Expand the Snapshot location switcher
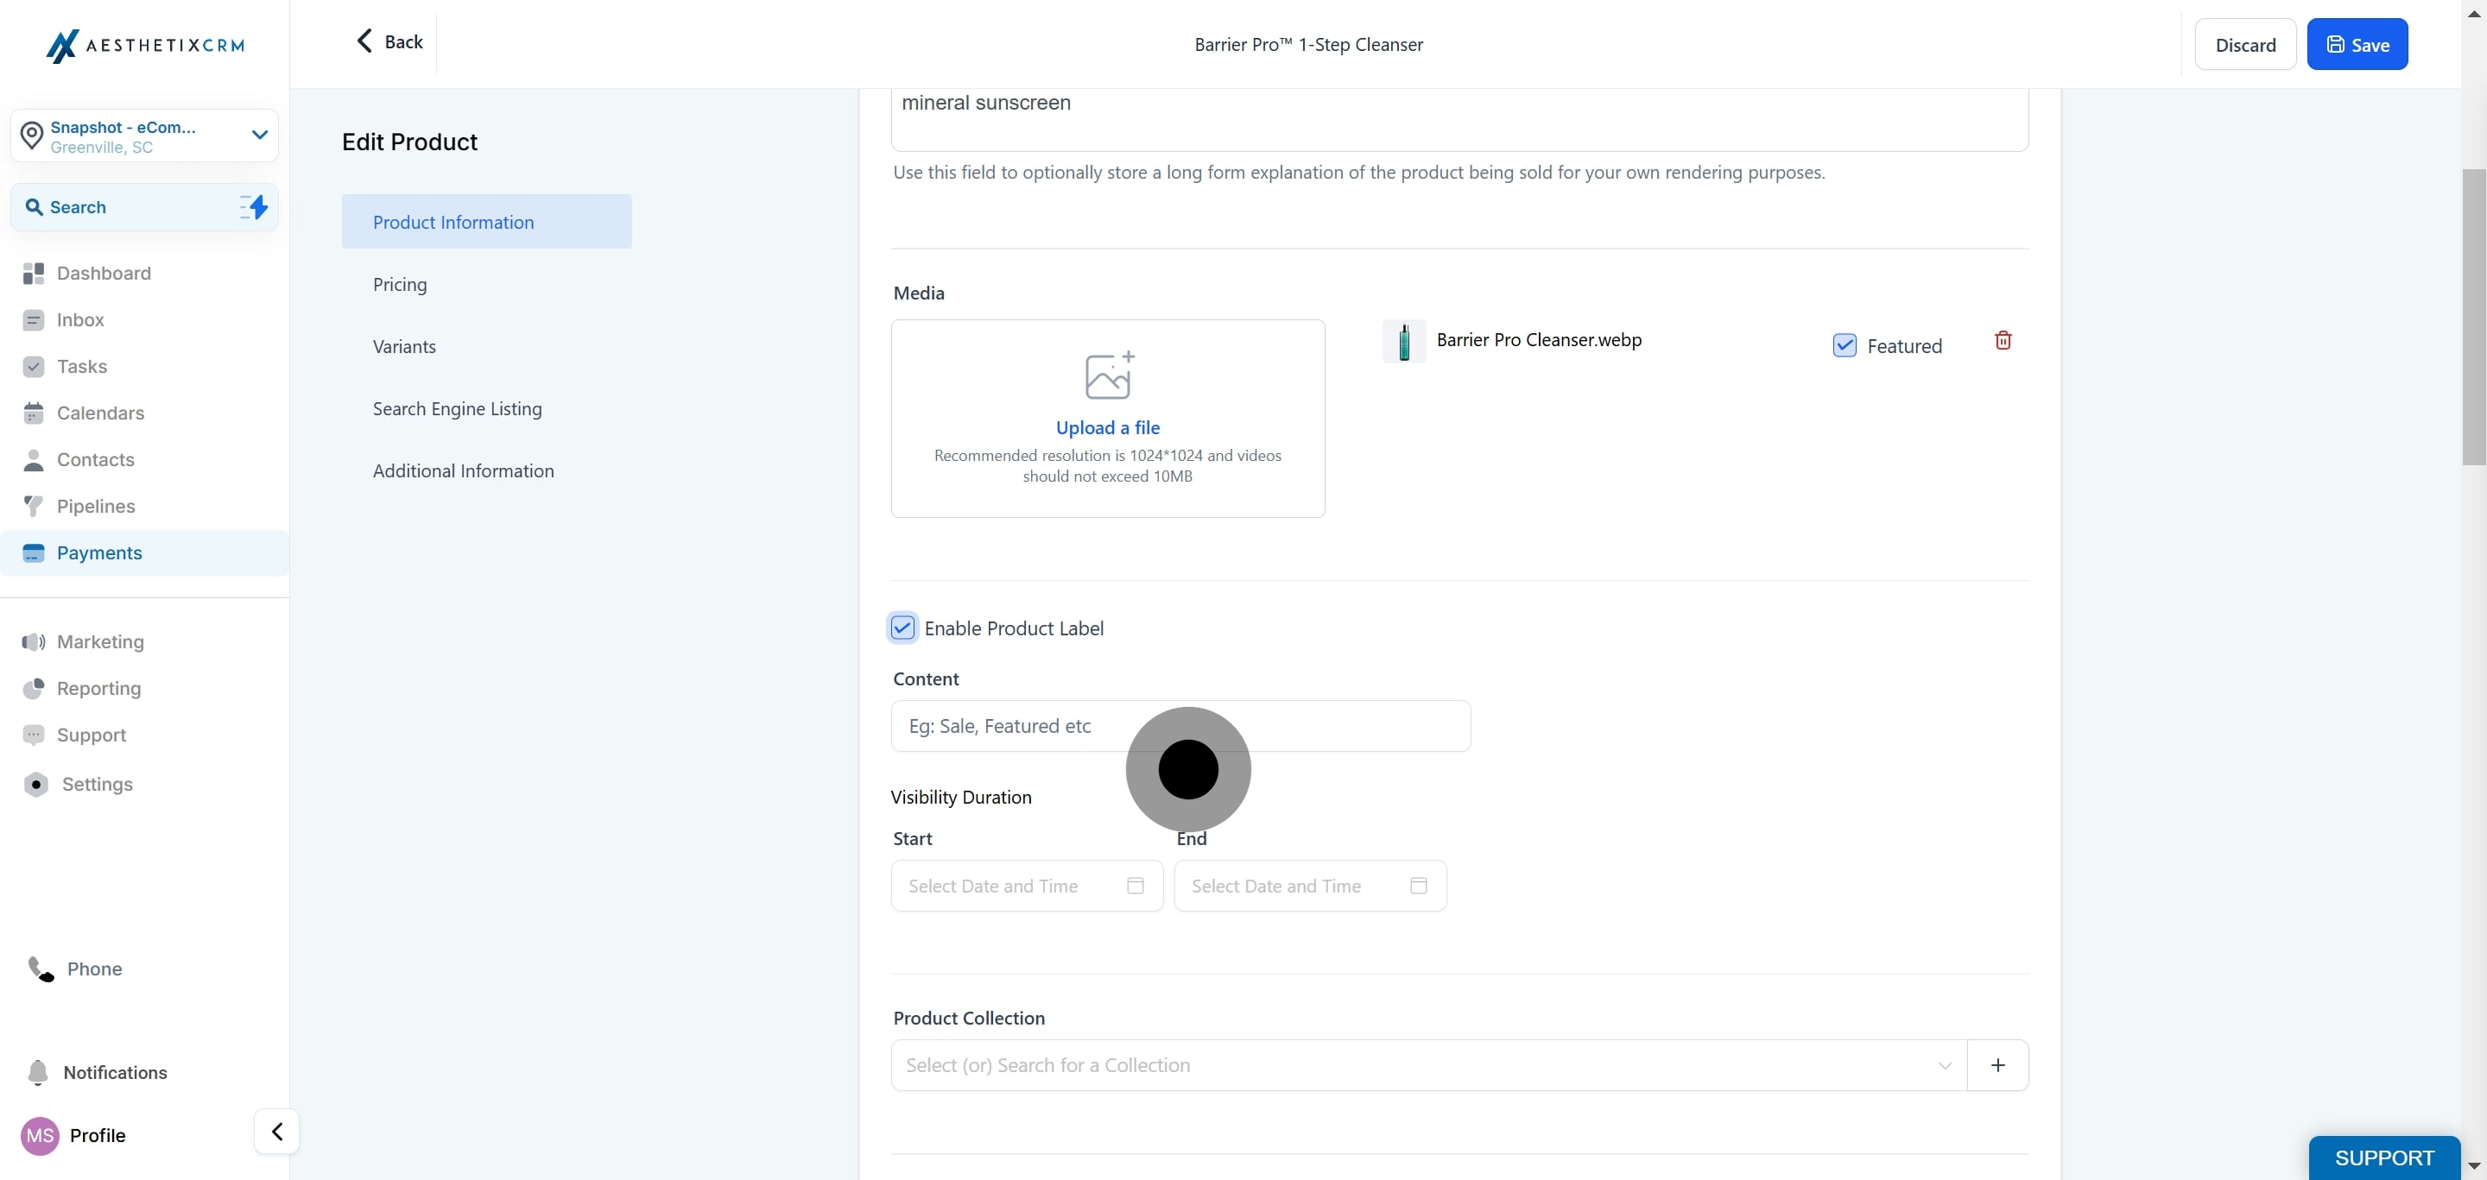This screenshot has width=2487, height=1180. (x=145, y=136)
